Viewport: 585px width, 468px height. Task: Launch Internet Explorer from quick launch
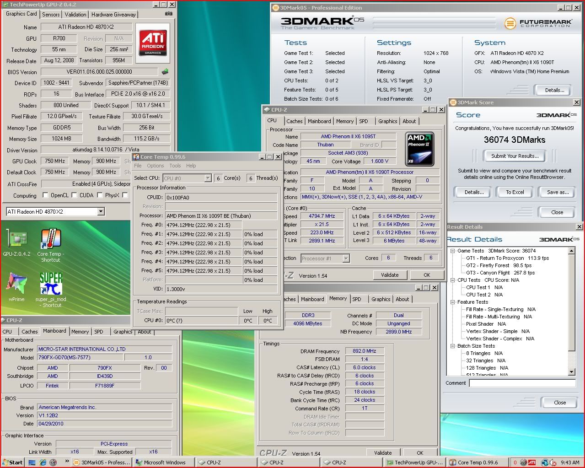pyautogui.click(x=43, y=463)
